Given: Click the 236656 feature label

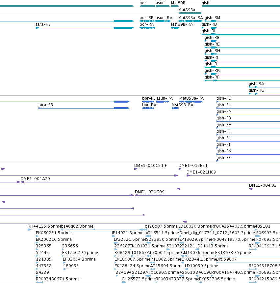Looking at the screenshot, I should tap(70, 246).
